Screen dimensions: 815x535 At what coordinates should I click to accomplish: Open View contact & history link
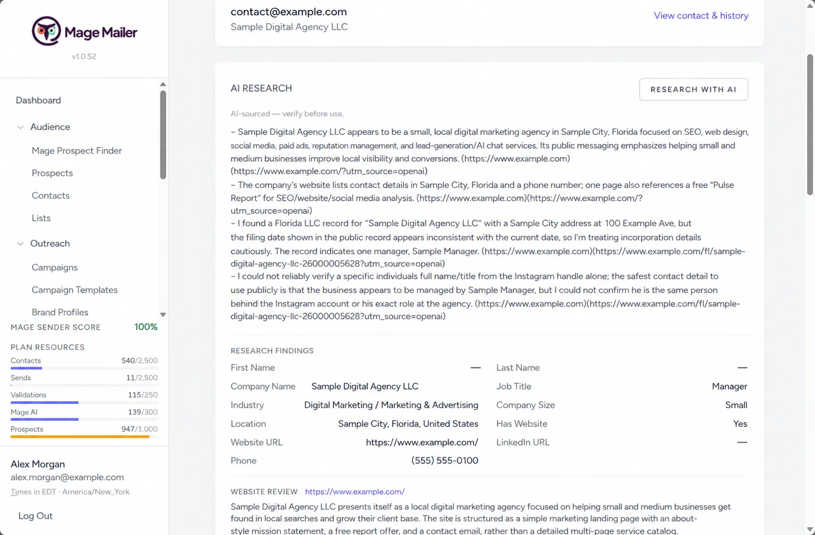tap(701, 16)
